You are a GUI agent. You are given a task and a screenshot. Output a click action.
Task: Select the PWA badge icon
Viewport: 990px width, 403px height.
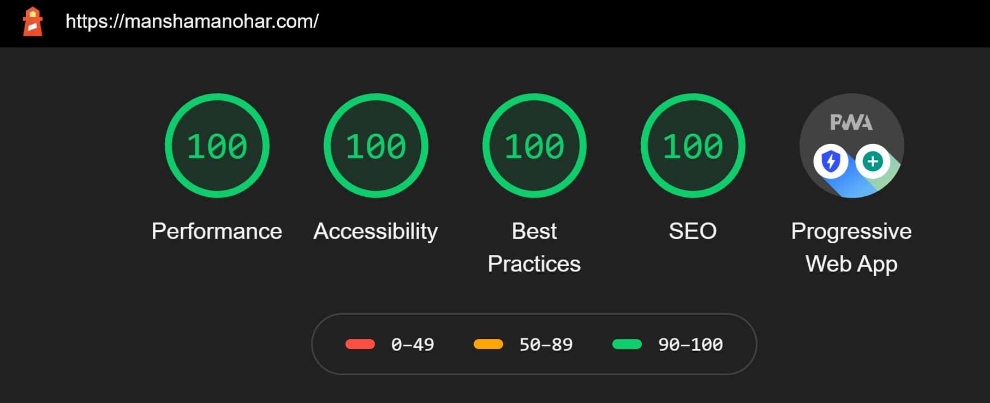851,145
